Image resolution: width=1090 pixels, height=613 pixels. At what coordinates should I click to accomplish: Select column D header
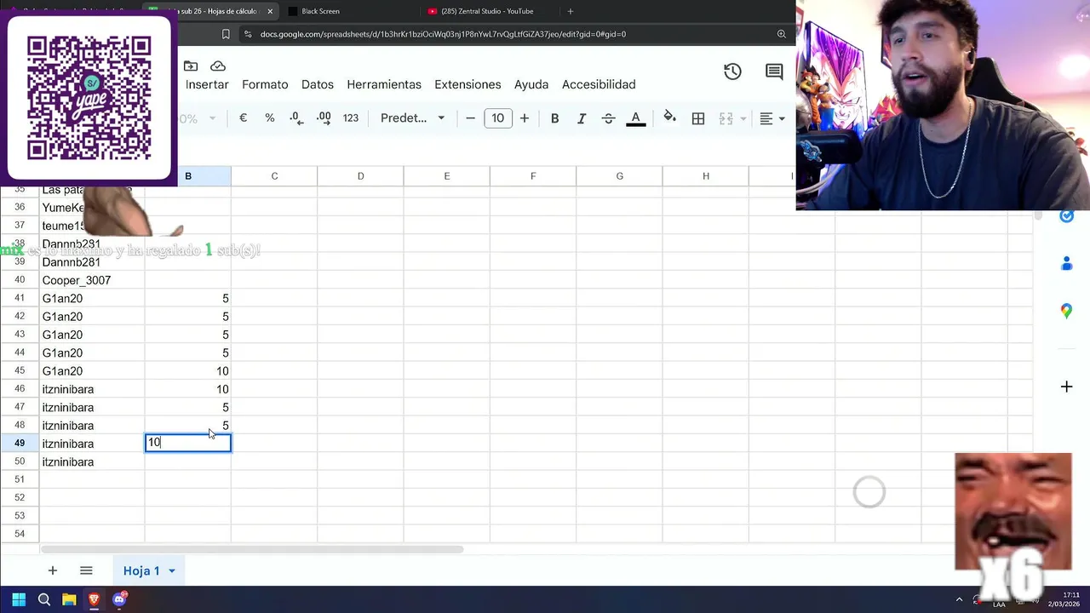point(360,176)
